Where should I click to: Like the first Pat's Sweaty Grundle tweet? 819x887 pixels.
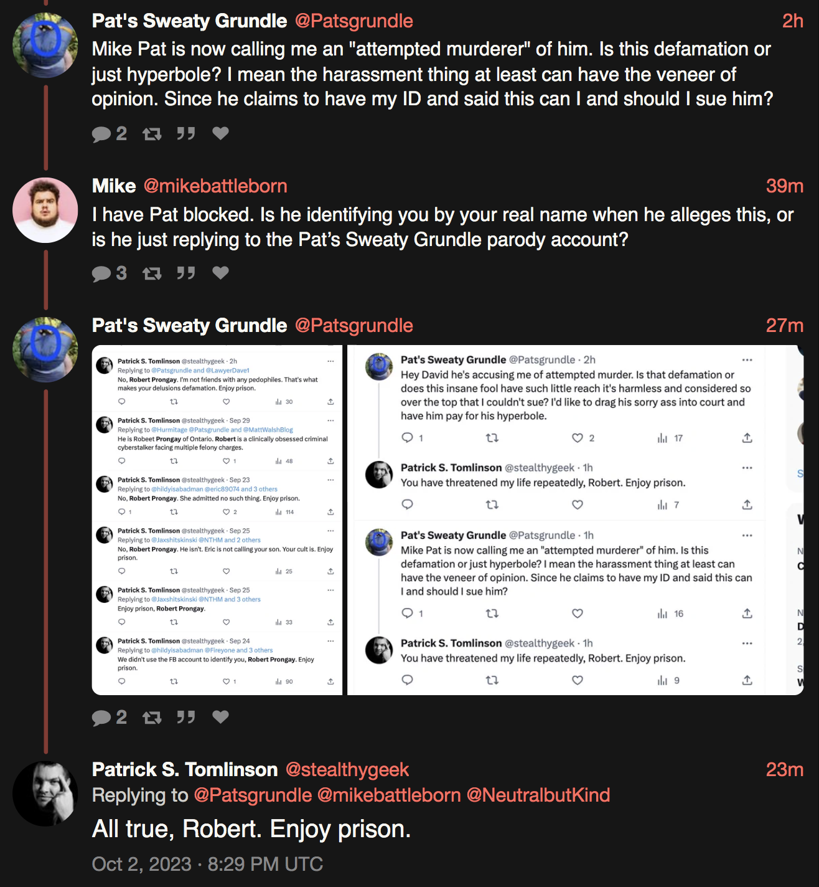click(220, 133)
